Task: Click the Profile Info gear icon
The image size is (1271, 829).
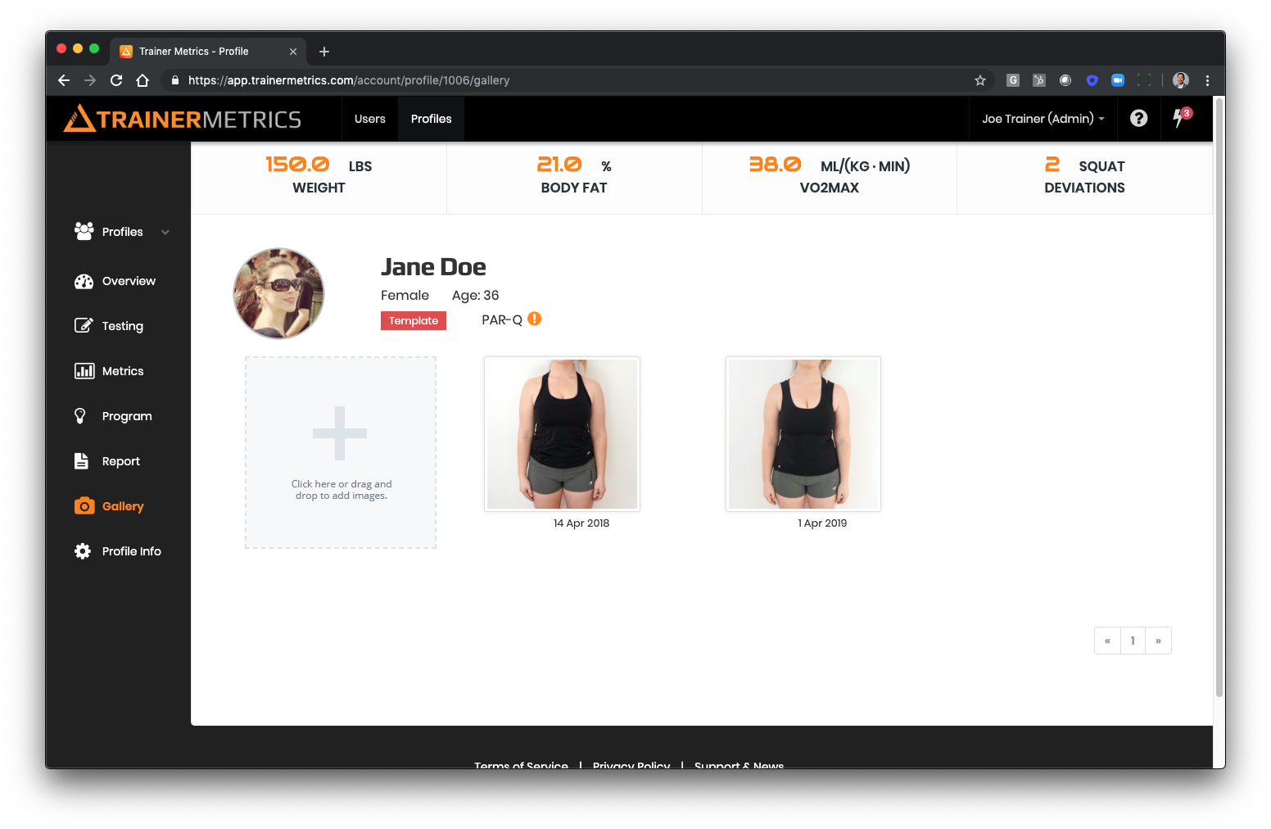Action: pyautogui.click(x=83, y=551)
